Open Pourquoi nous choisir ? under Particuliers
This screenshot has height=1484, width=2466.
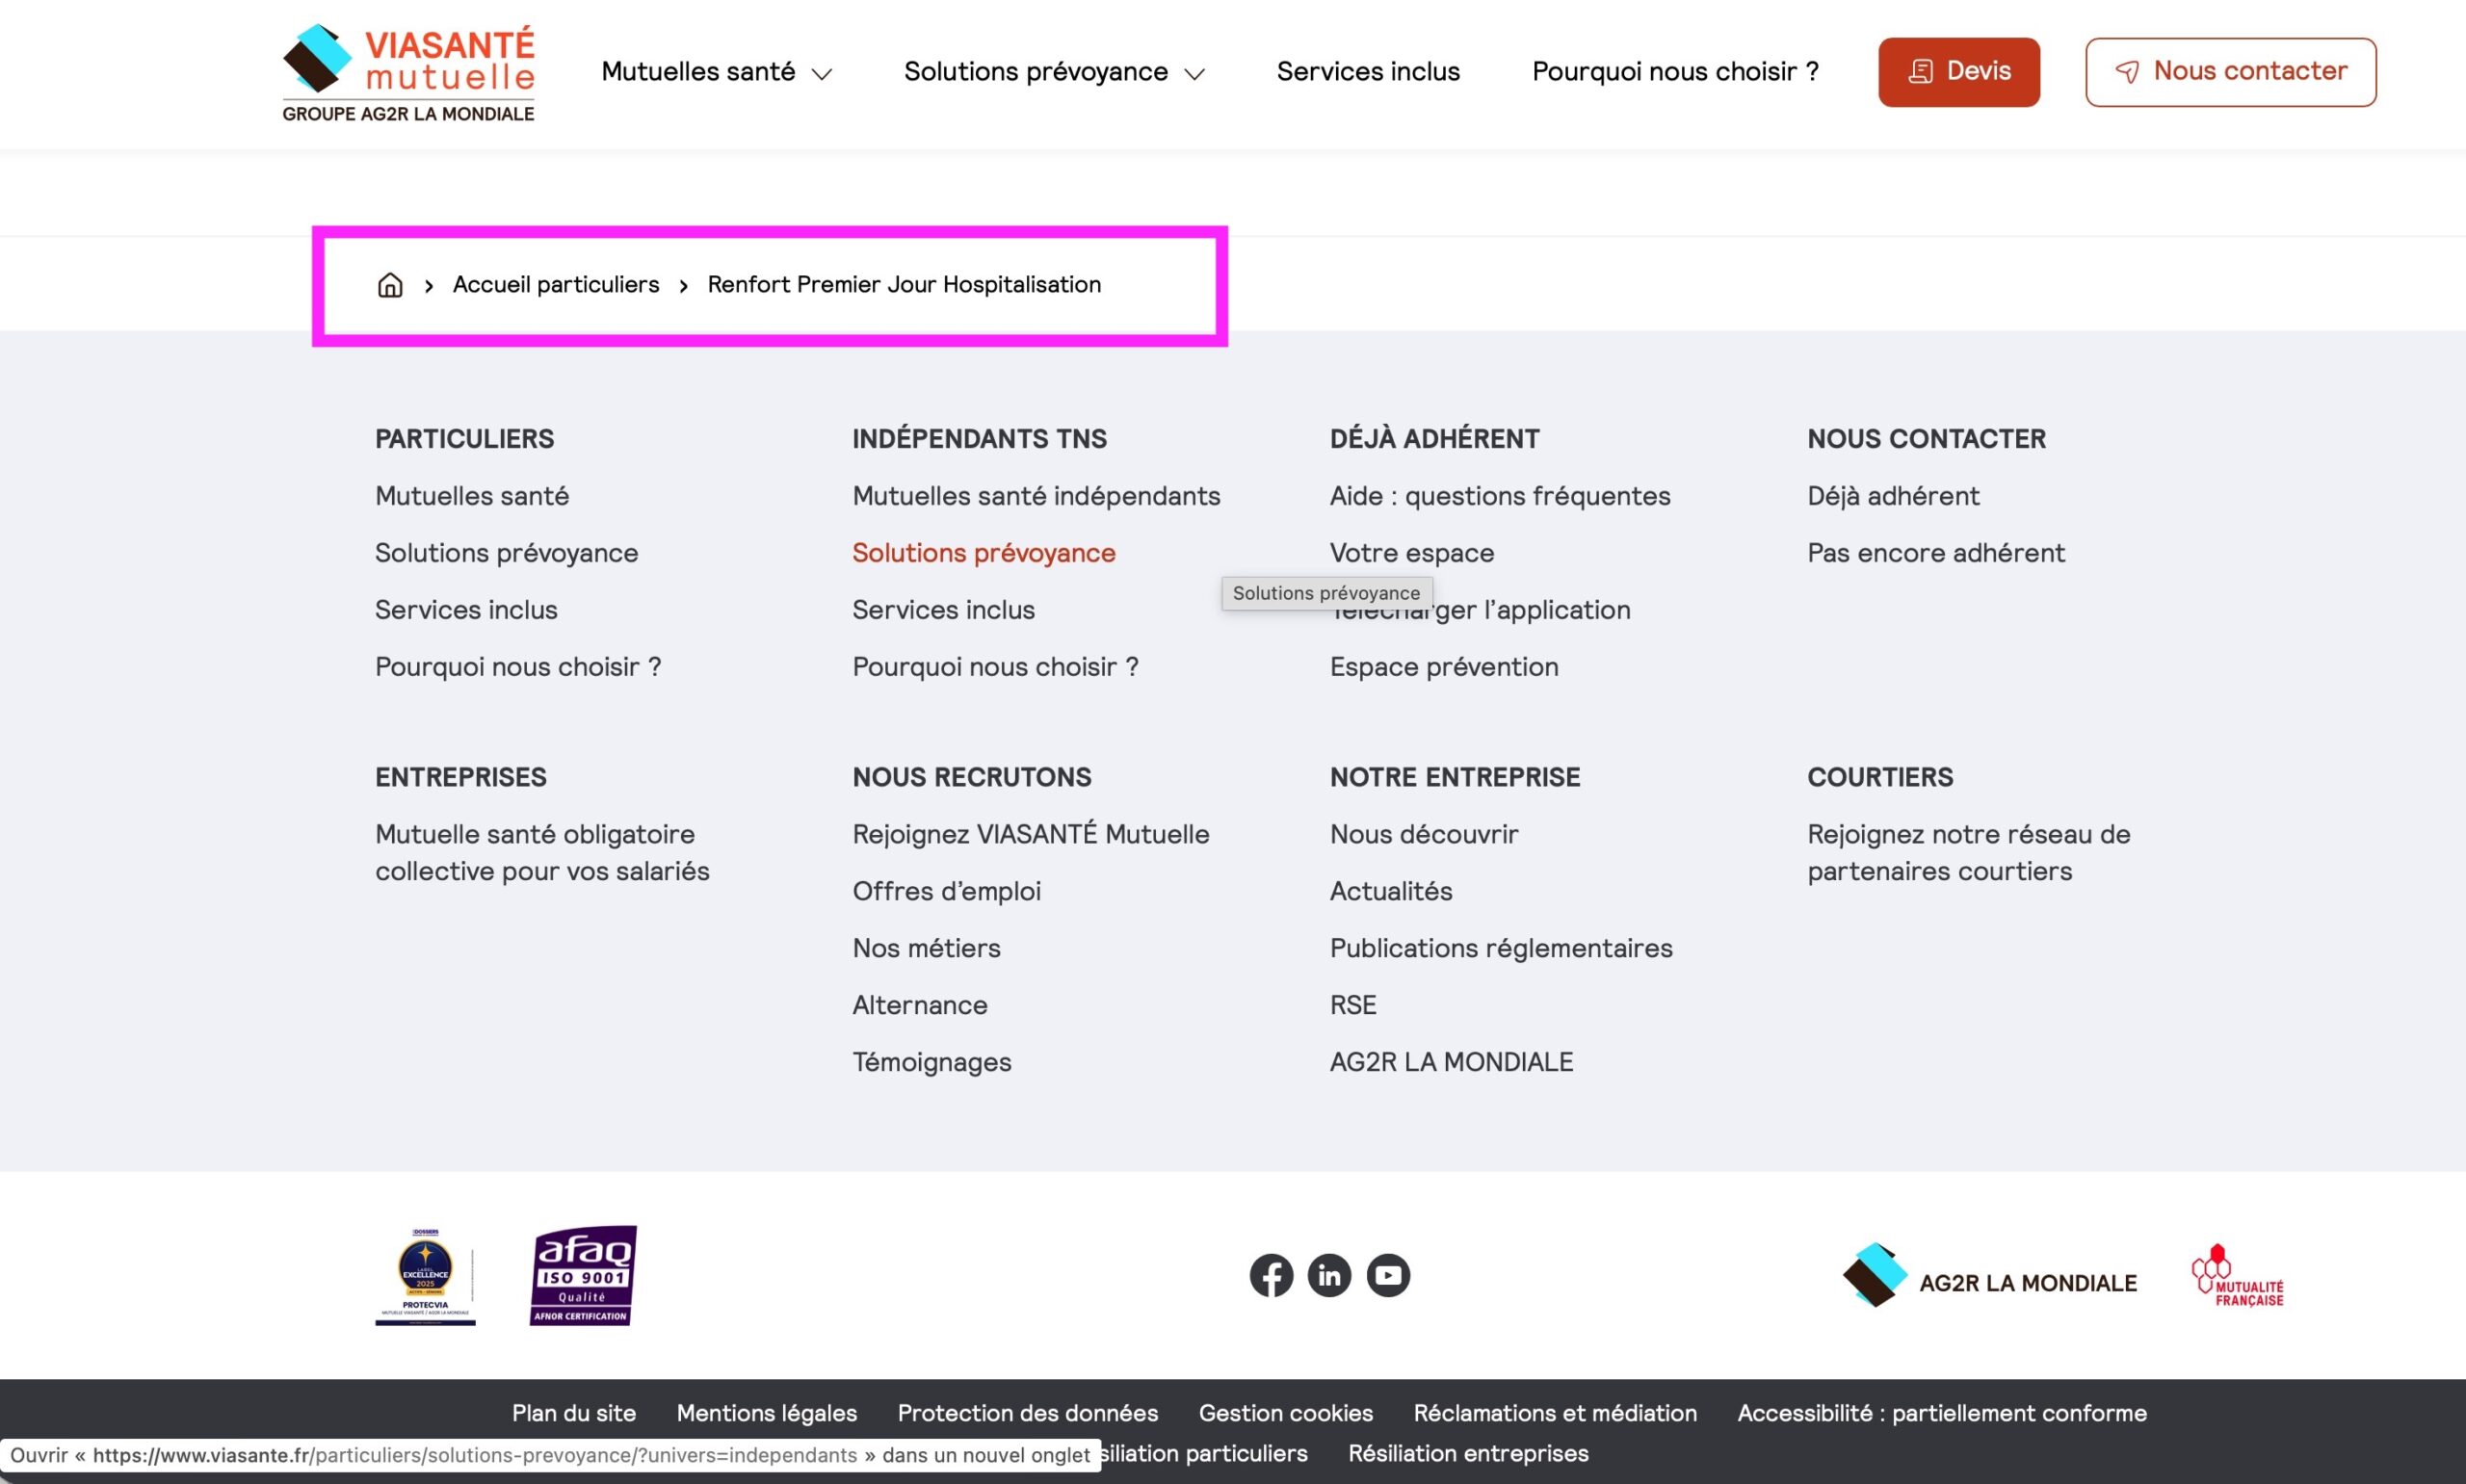[x=518, y=667]
